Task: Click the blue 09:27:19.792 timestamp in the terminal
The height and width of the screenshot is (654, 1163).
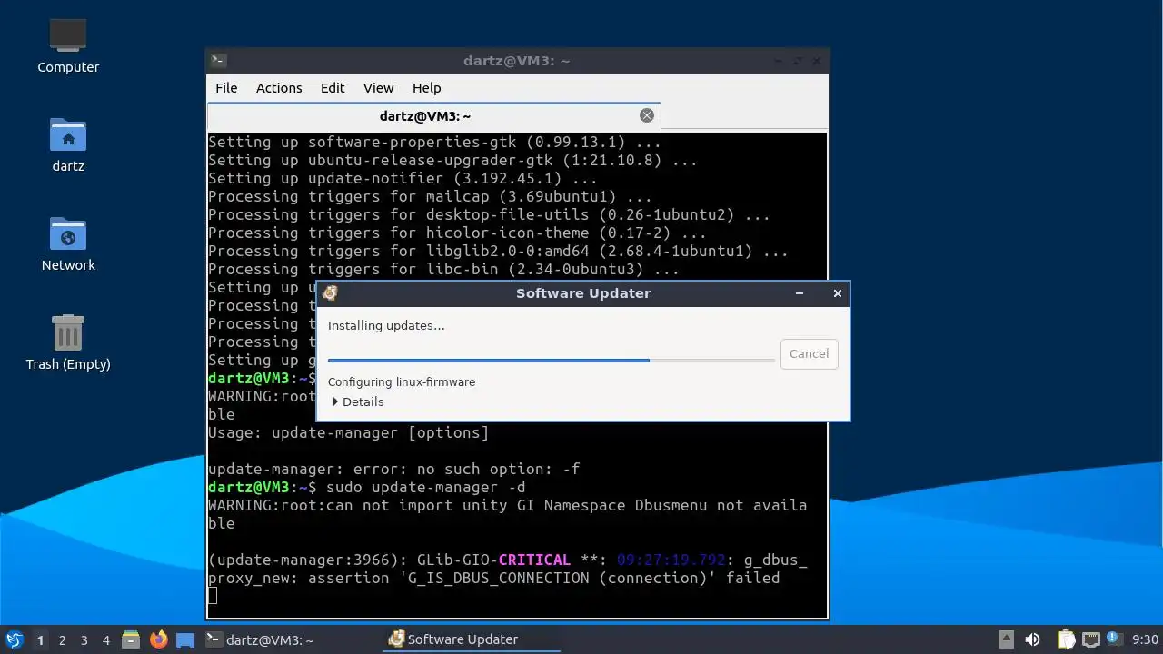Action: pos(671,560)
